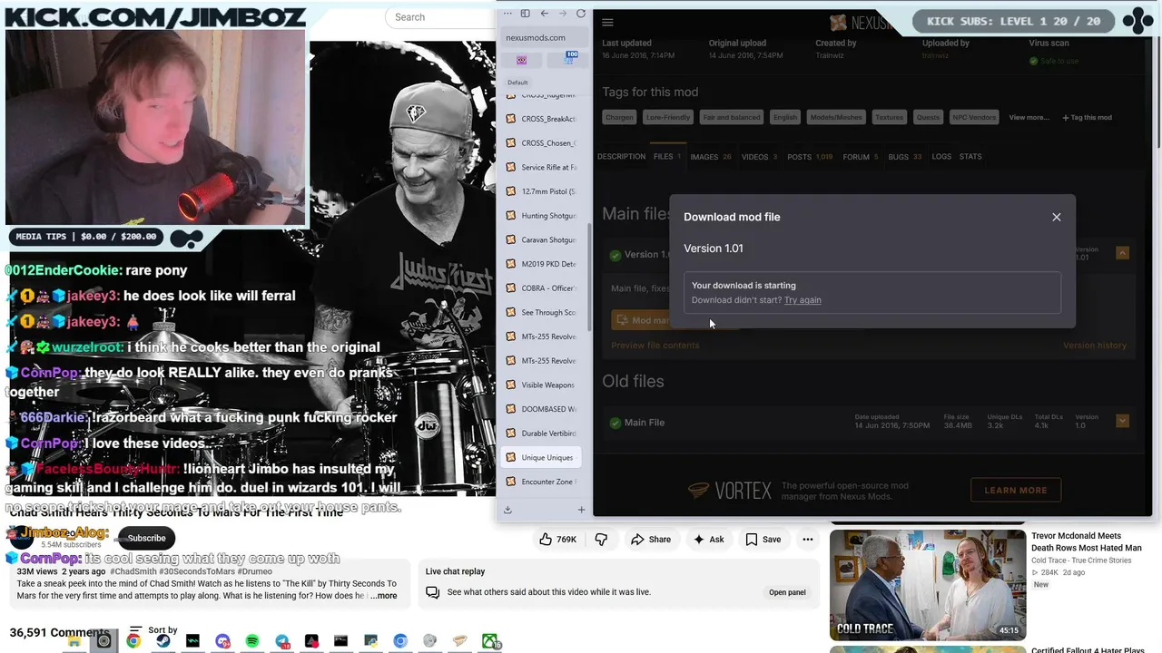Click the NPC Vendors tag
1162x653 pixels.
click(974, 117)
